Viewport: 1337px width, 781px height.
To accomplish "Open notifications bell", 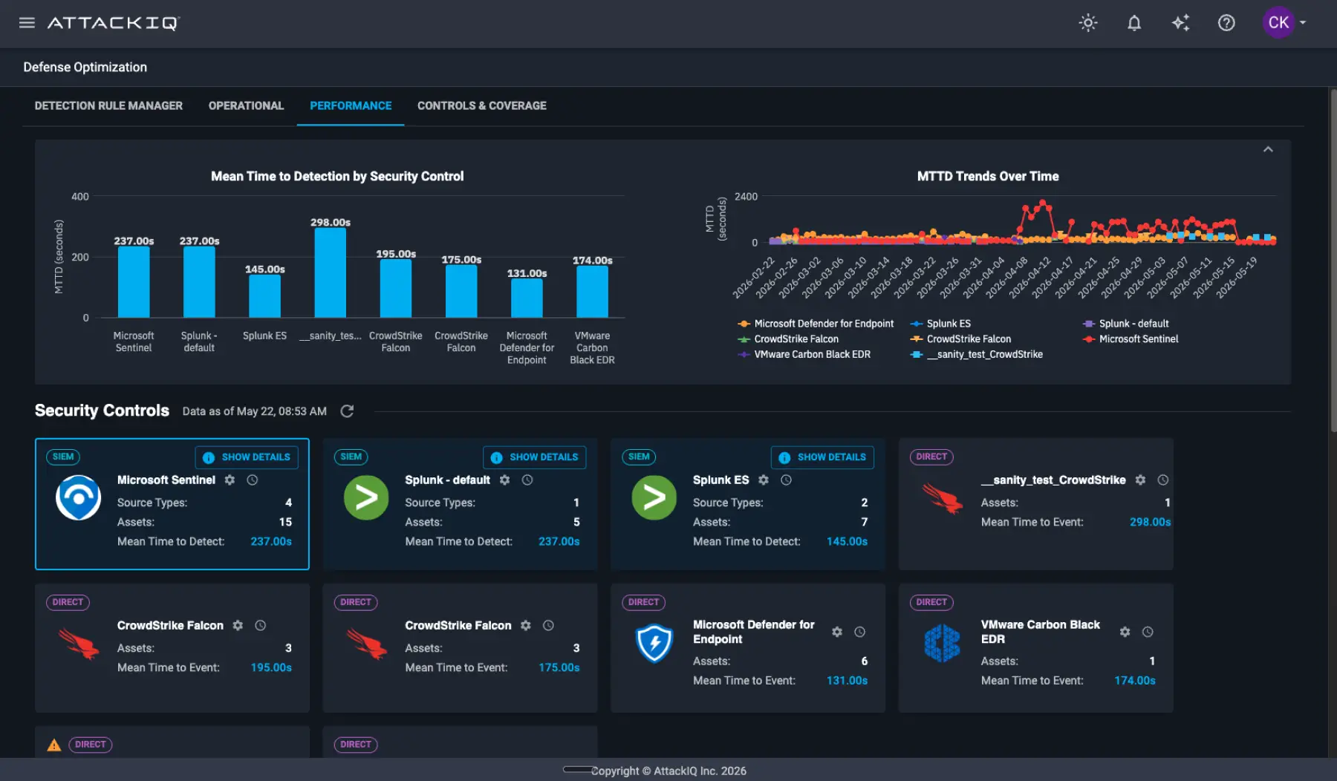I will (x=1134, y=22).
